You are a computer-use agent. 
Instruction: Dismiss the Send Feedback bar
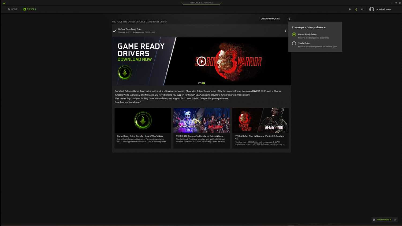[x=395, y=220]
